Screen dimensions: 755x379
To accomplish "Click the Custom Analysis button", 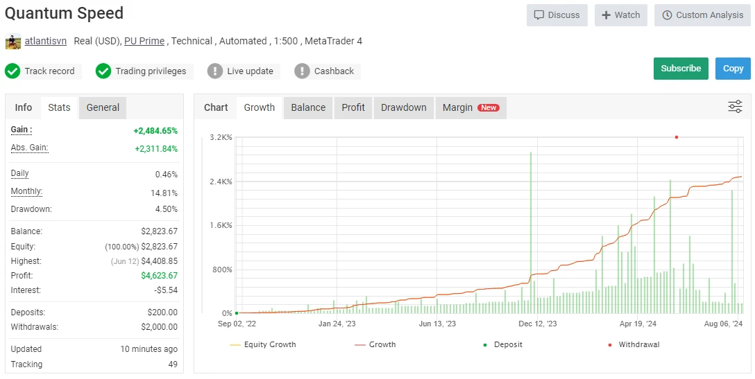I will [x=702, y=15].
